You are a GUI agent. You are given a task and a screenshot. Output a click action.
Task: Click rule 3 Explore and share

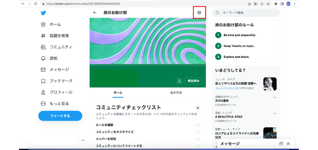pyautogui.click(x=236, y=57)
